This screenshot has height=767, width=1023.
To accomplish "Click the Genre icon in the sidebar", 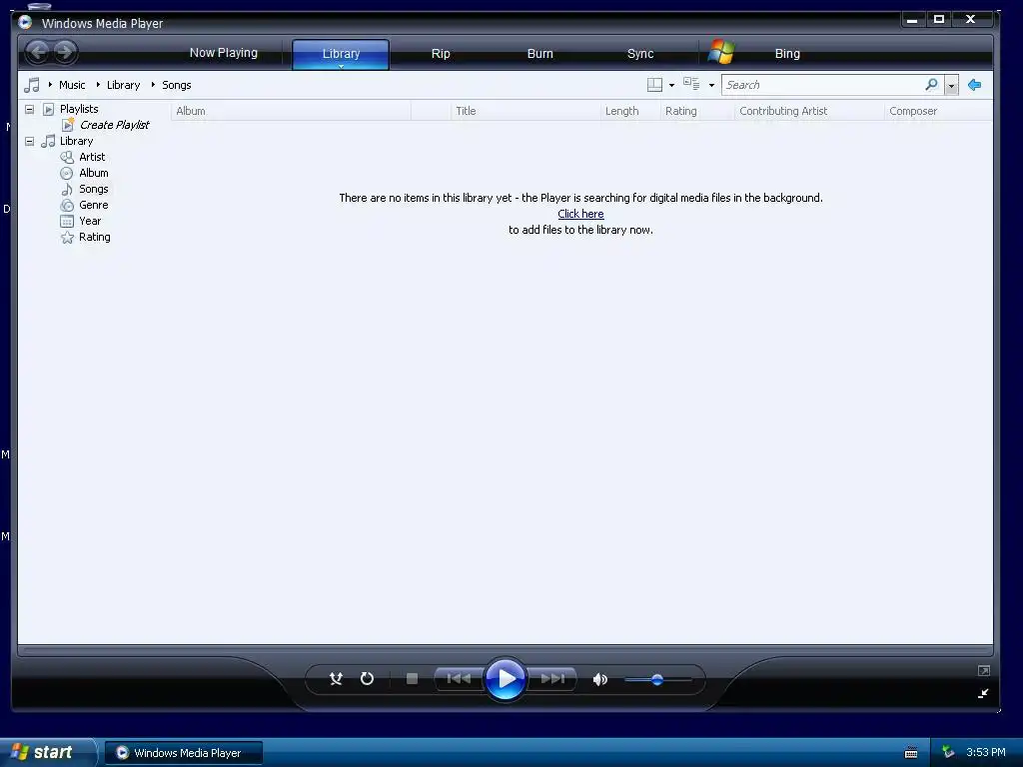I will coord(67,205).
